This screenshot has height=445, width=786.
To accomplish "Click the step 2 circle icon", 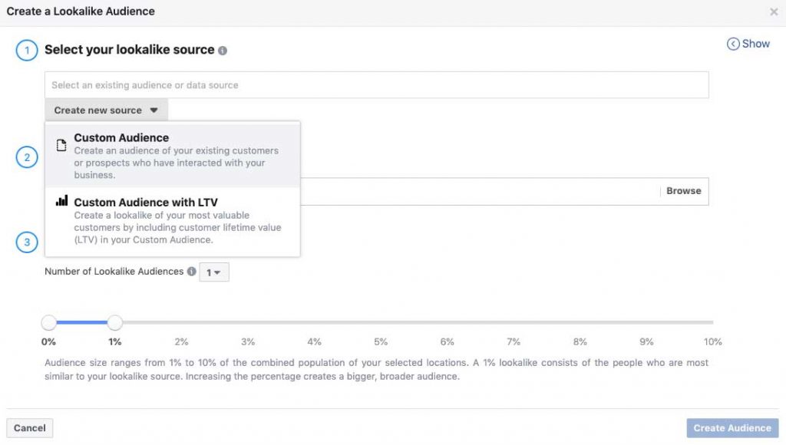I will pyautogui.click(x=27, y=158).
